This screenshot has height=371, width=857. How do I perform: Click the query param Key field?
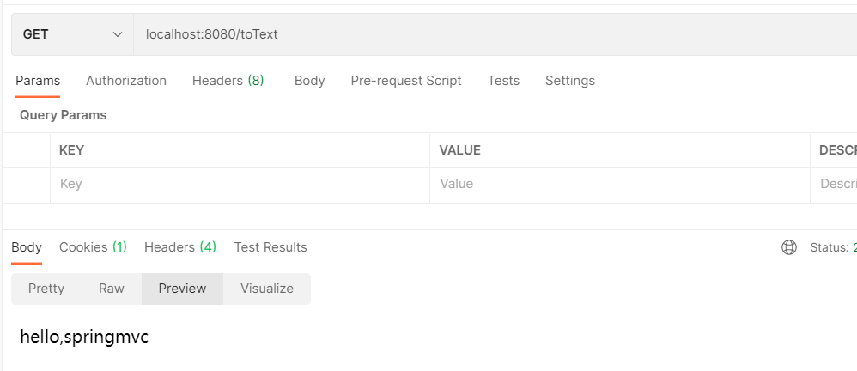click(240, 184)
